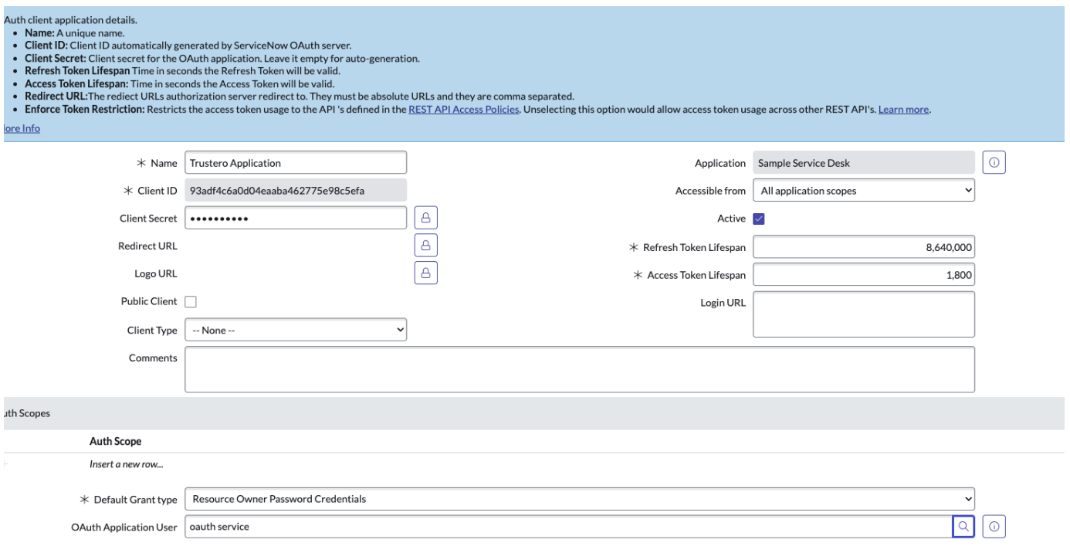Click the Comments text area
Image resolution: width=1070 pixels, height=553 pixels.
pos(580,369)
